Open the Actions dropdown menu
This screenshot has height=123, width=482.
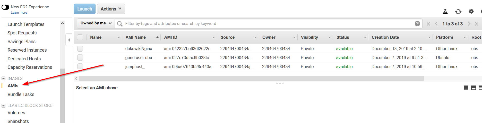click(111, 9)
